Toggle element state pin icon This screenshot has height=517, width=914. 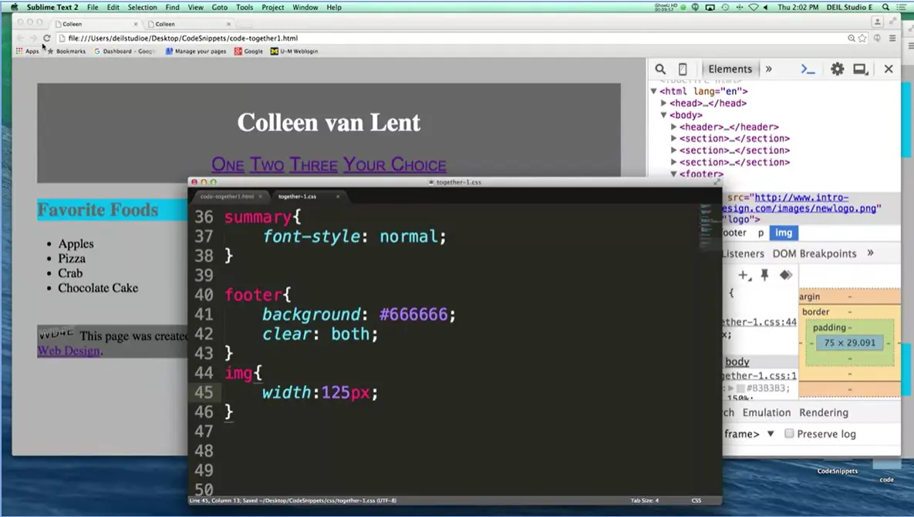pos(764,275)
